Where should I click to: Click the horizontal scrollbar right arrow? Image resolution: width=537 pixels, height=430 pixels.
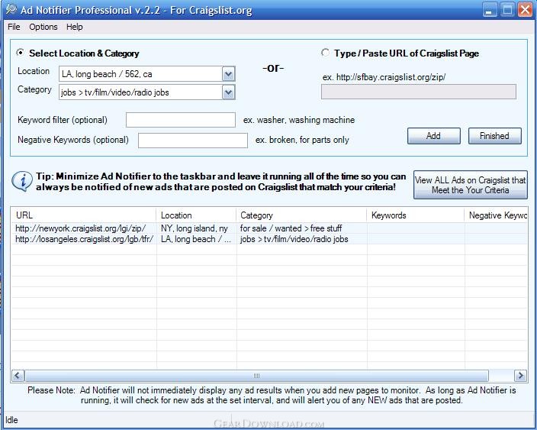(520, 376)
